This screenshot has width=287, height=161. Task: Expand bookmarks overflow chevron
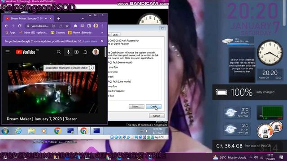(102, 33)
